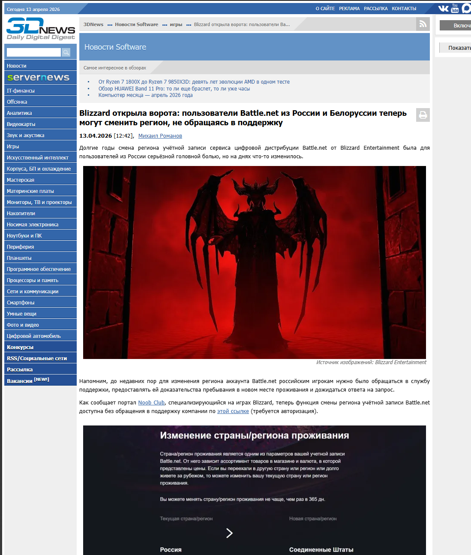Open 'Носимая электроника' section

tap(40, 224)
